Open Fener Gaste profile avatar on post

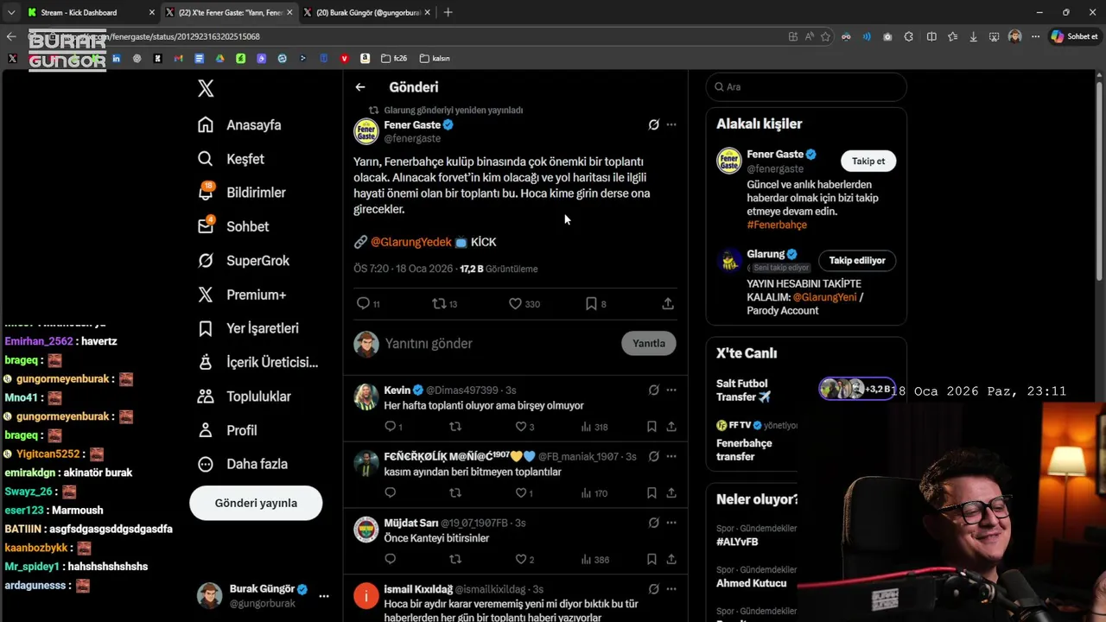(366, 131)
